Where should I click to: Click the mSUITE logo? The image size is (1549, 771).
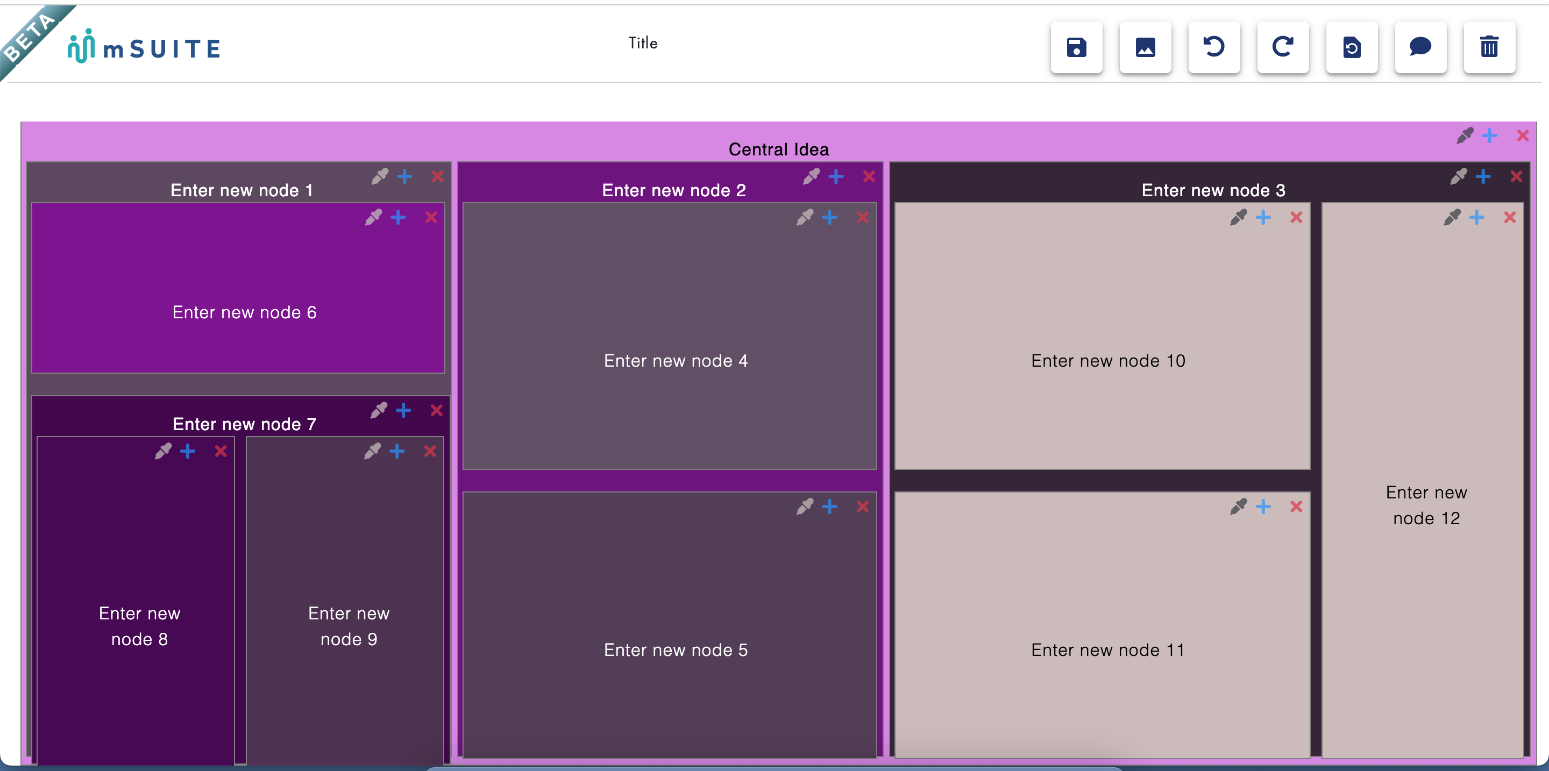(144, 47)
